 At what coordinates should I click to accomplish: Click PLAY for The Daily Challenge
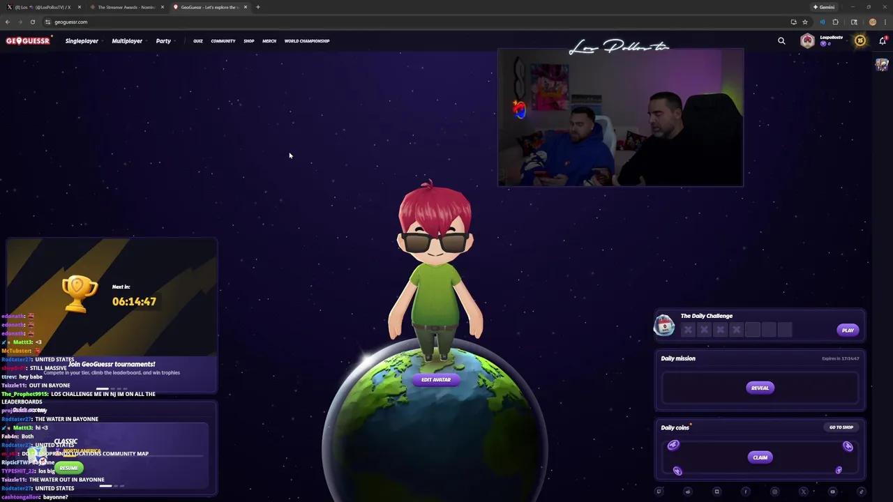(848, 330)
